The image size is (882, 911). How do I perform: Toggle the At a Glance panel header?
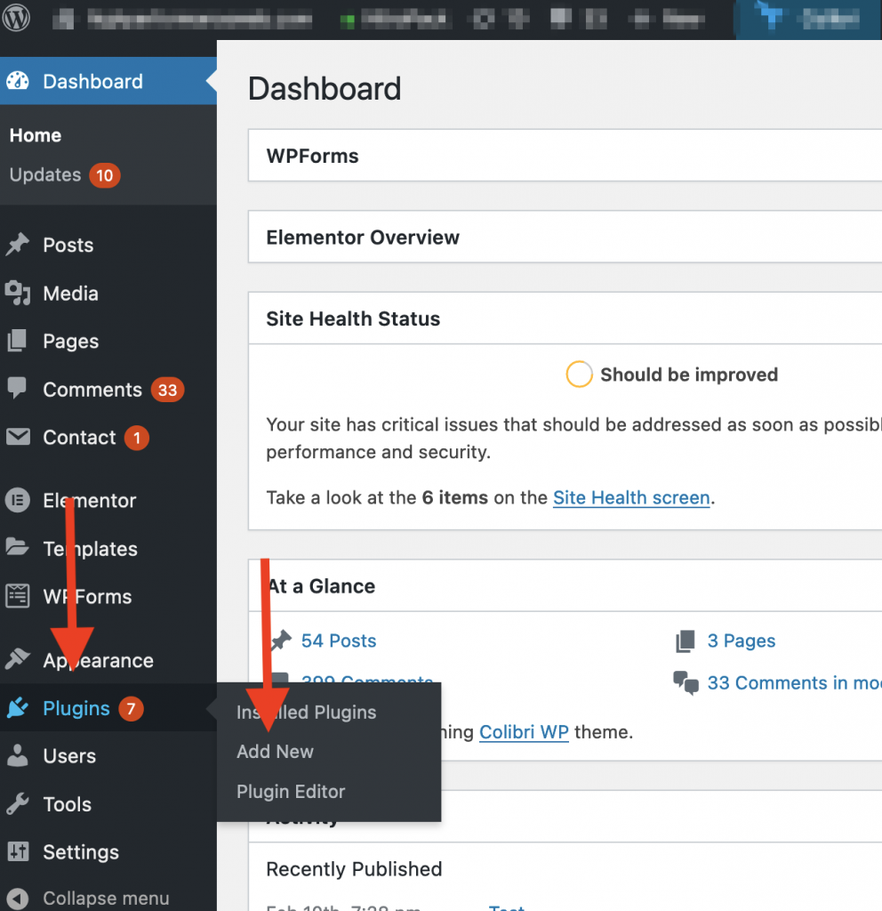565,586
